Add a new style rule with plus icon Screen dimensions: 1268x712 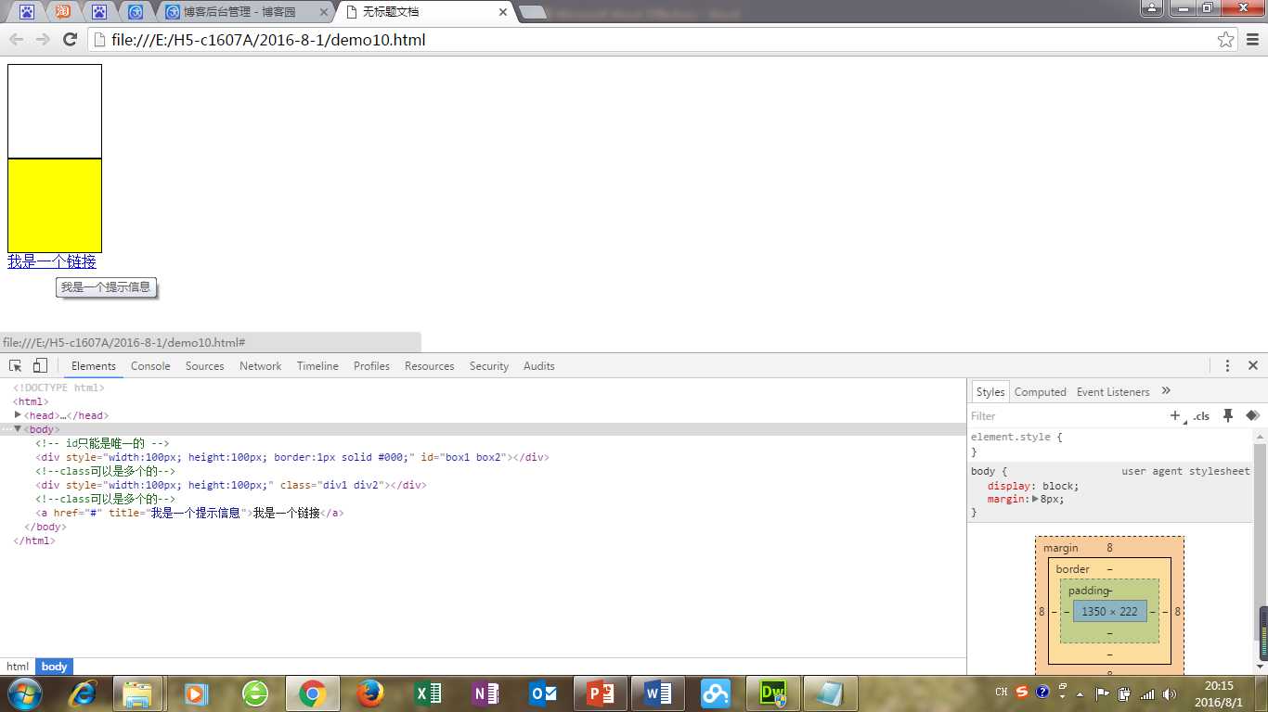click(1175, 415)
